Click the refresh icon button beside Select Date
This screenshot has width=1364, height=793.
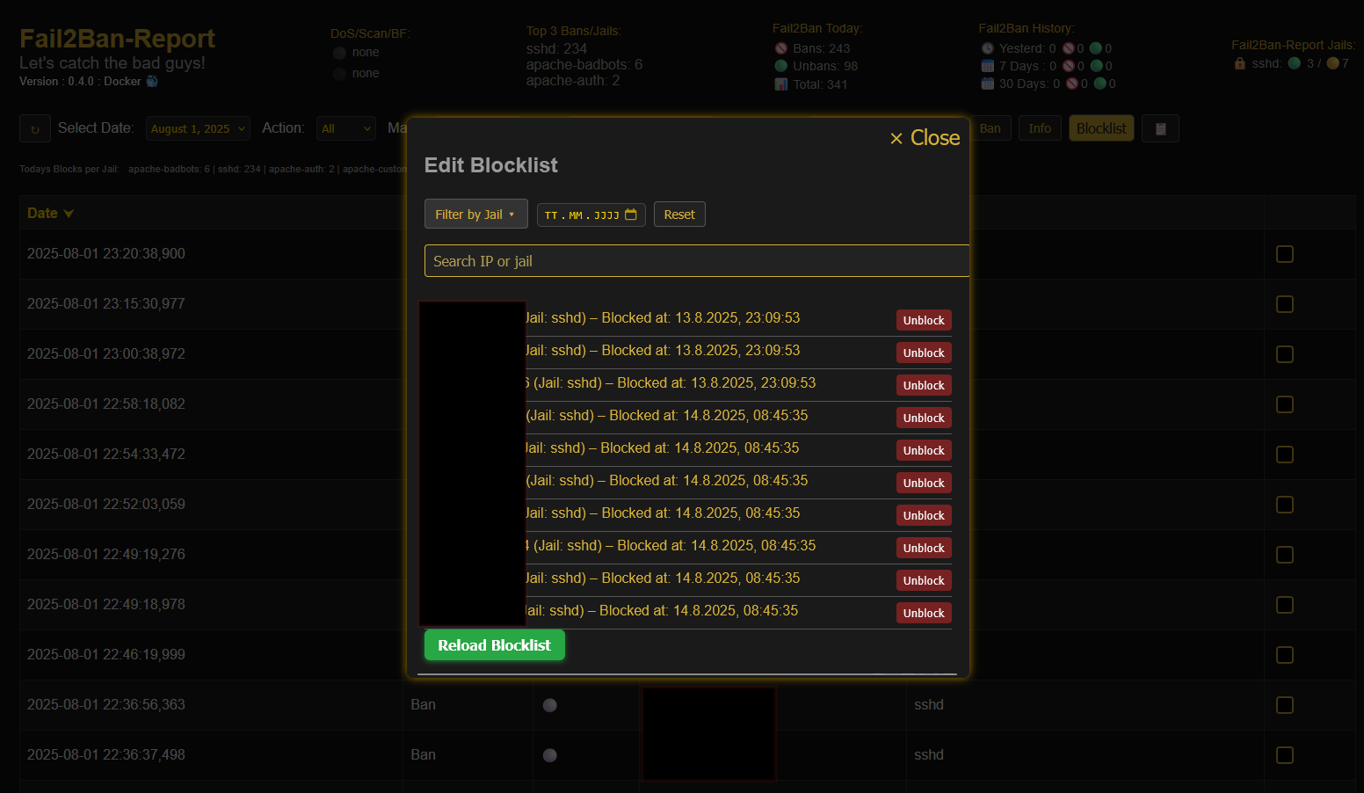(x=35, y=128)
